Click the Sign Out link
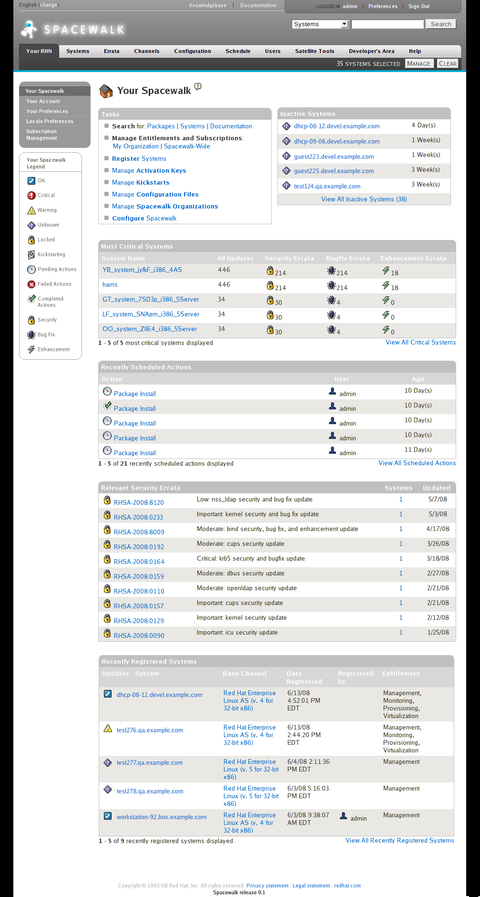Image resolution: width=480 pixels, height=897 pixels. pyautogui.click(x=419, y=6)
